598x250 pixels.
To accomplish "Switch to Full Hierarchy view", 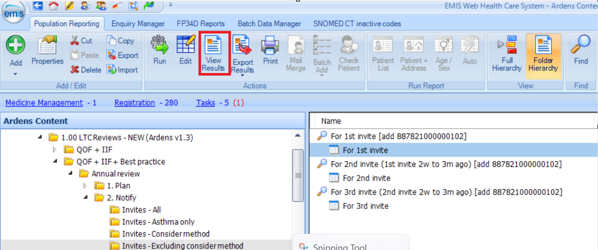I will 507,53.
